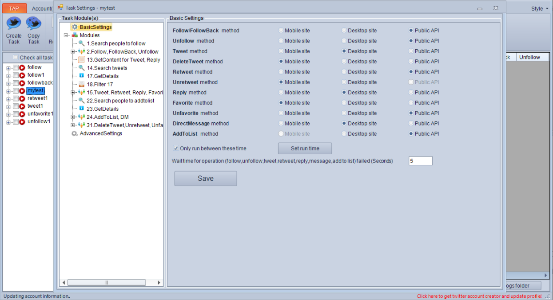The height and width of the screenshot is (300, 553).
Task: Click the module tree horizontal scrollbar thumb
Action: tap(106, 283)
